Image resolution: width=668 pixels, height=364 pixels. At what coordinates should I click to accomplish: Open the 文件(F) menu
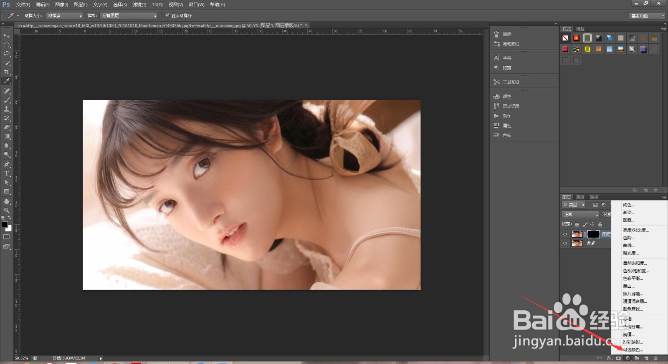(23, 5)
